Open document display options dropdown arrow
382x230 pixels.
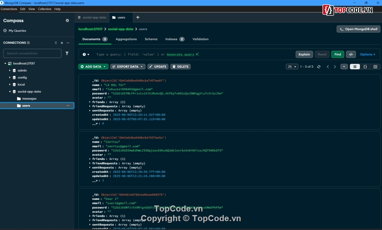click(x=344, y=66)
